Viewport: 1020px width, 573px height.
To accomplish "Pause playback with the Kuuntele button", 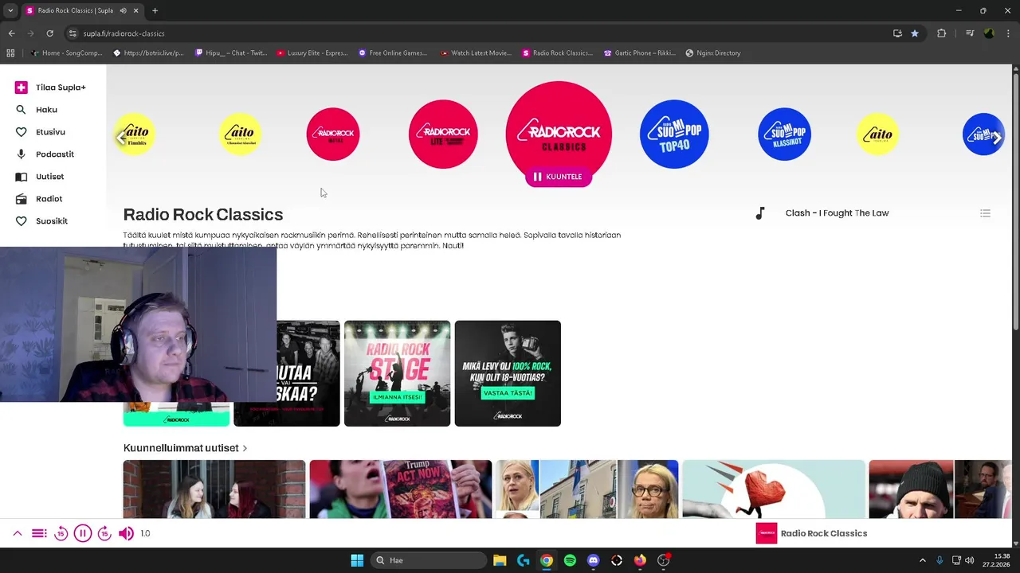I will (x=558, y=177).
